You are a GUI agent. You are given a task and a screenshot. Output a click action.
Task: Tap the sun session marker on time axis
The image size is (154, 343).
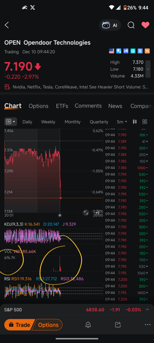point(60,215)
